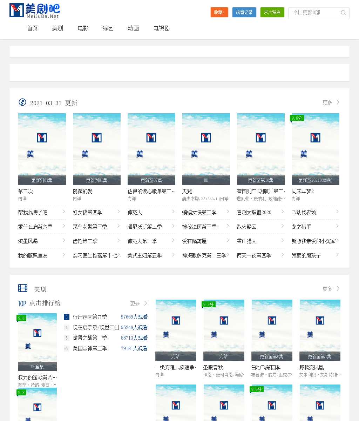The width and height of the screenshot is (359, 421).
Task: Open the 美剧 navigation menu item
Action: (x=57, y=28)
